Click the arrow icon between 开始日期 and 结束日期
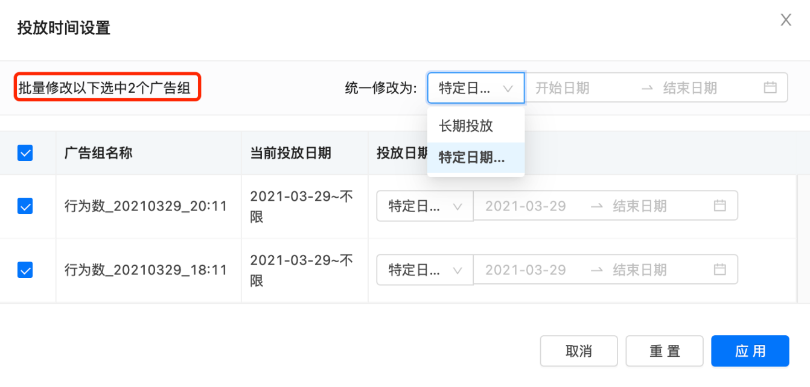The width and height of the screenshot is (810, 387). (646, 87)
